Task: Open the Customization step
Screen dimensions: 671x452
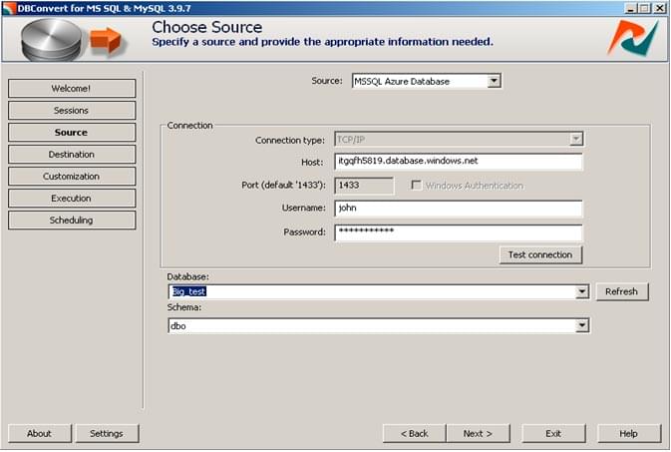Action: tap(72, 176)
